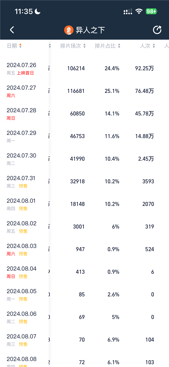The image size is (169, 367).
Task: Tap the 92.25万 attendance value
Action: click(x=144, y=68)
